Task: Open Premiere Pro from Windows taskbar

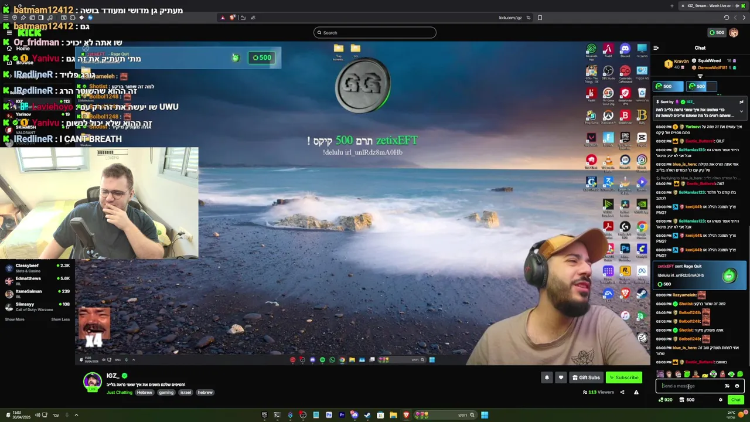Action: pos(342,415)
